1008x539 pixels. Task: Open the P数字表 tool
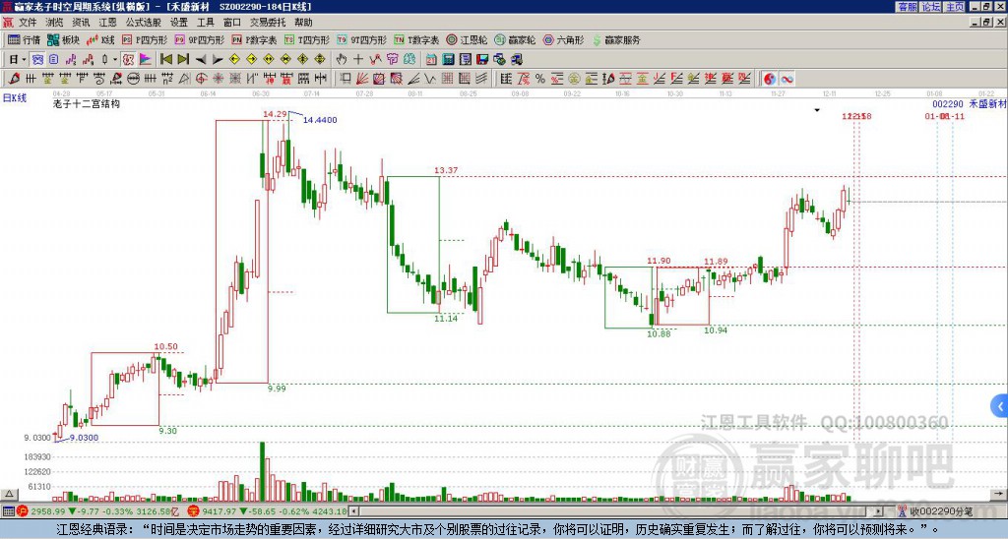click(254, 39)
